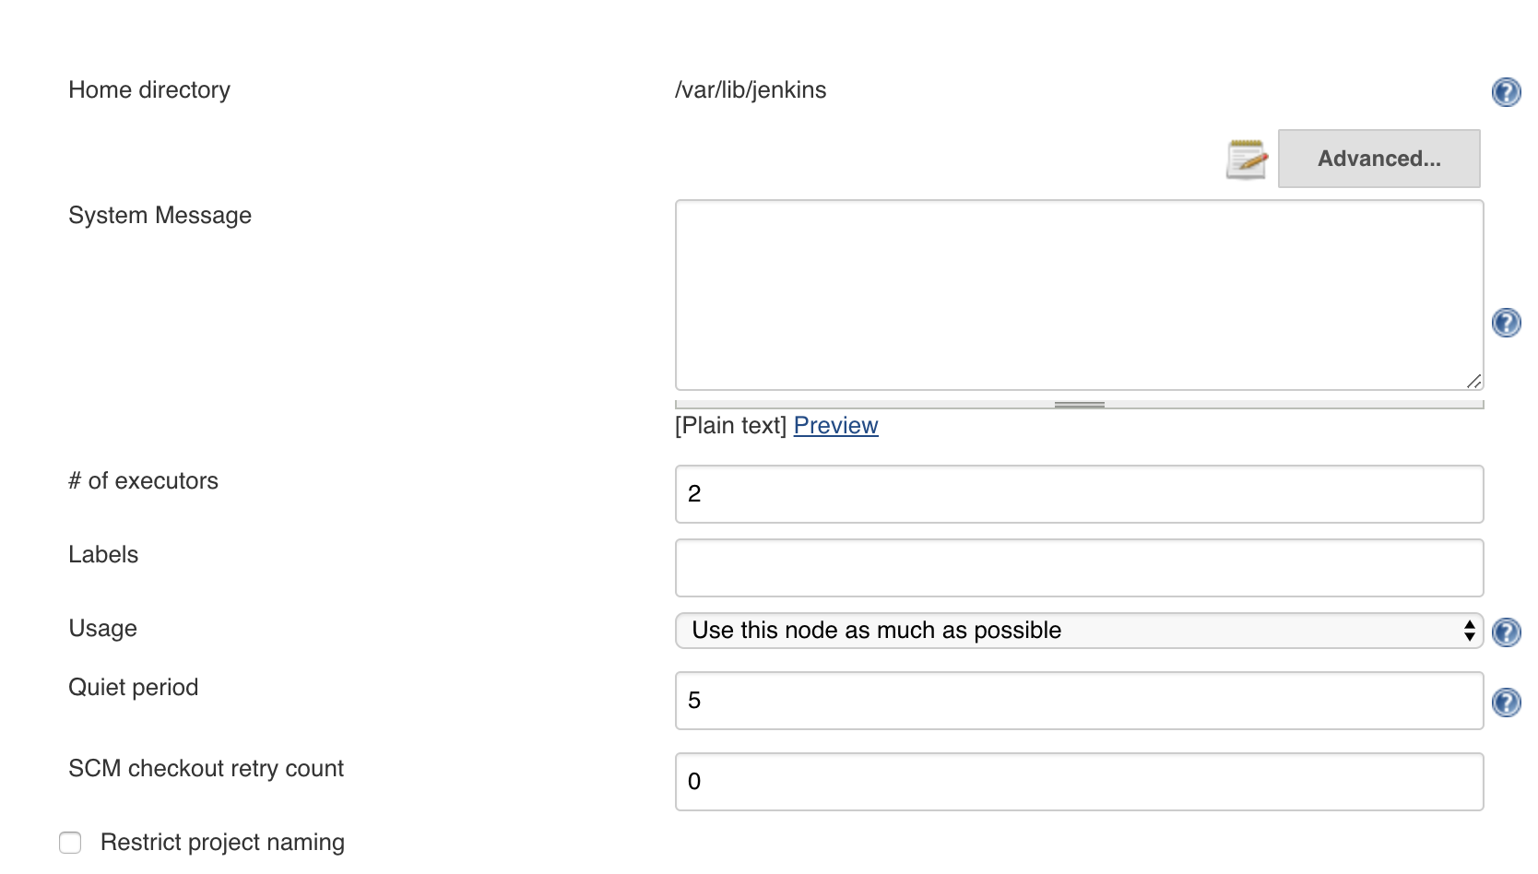This screenshot has width=1538, height=874.
Task: Click the notepad edit icon beside Advanced
Action: tap(1247, 159)
